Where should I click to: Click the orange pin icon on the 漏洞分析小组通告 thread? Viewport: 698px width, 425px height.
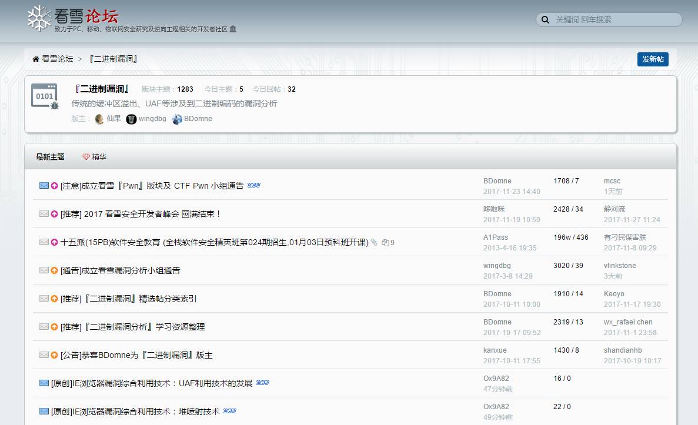(x=54, y=270)
